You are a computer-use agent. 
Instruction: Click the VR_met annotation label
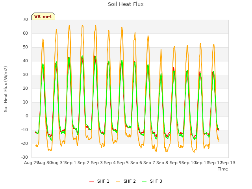[x=43, y=17]
